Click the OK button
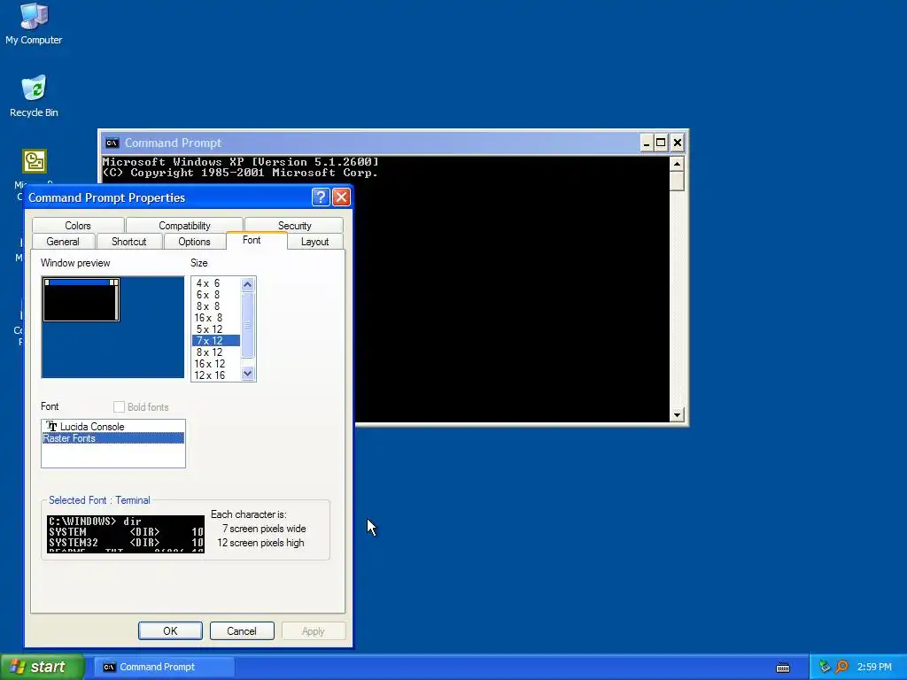The image size is (907, 680). [x=170, y=630]
